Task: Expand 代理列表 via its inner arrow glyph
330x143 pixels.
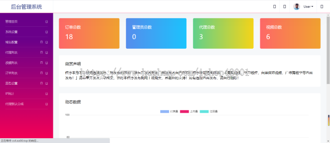Action: click(x=41, y=52)
